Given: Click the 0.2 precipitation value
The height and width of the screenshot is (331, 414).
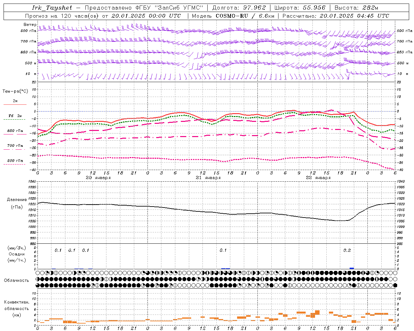Looking at the screenshot, I should click(347, 251).
